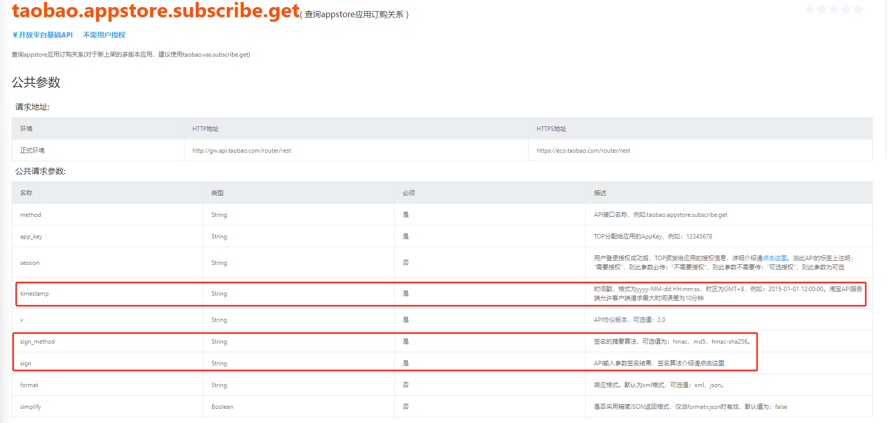Click the v parameter name
Image resolution: width=888 pixels, height=423 pixels.
click(22, 319)
